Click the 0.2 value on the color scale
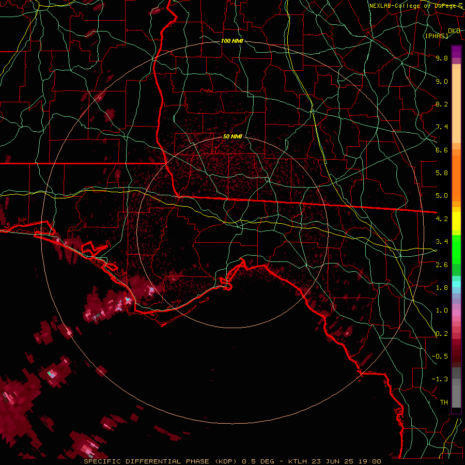The height and width of the screenshot is (465, 465). pos(442,334)
